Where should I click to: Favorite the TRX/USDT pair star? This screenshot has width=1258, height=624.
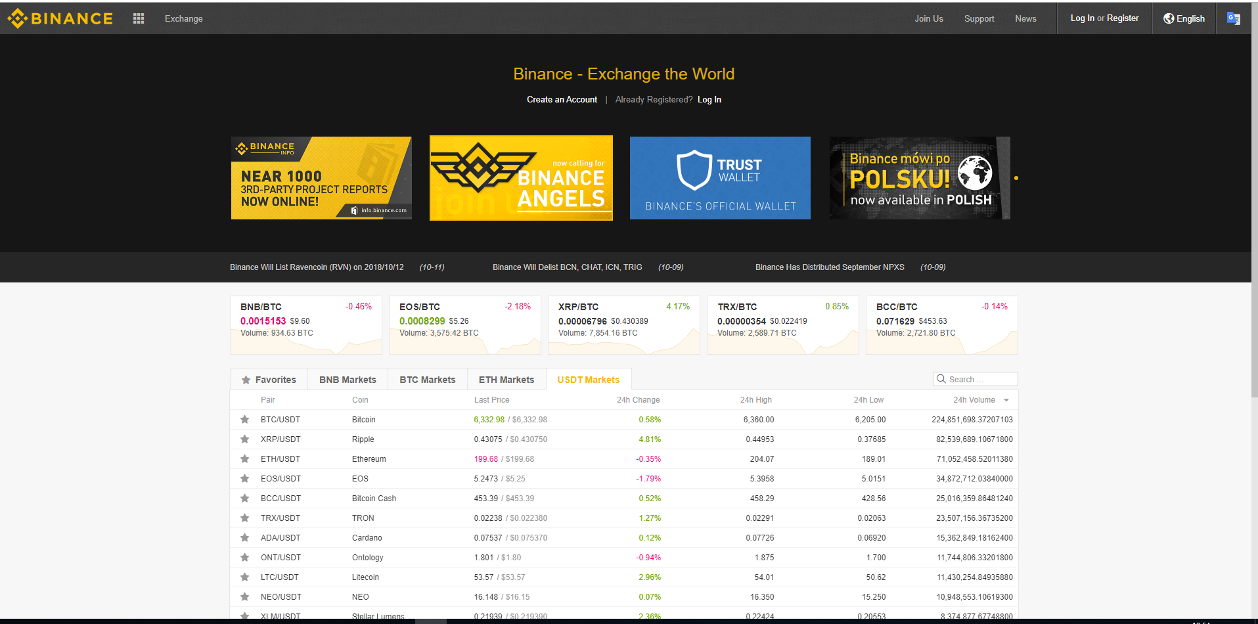click(245, 518)
